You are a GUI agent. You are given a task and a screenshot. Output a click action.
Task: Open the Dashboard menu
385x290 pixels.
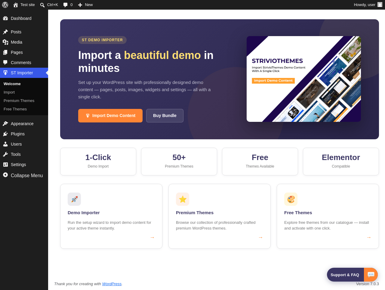click(x=24, y=18)
